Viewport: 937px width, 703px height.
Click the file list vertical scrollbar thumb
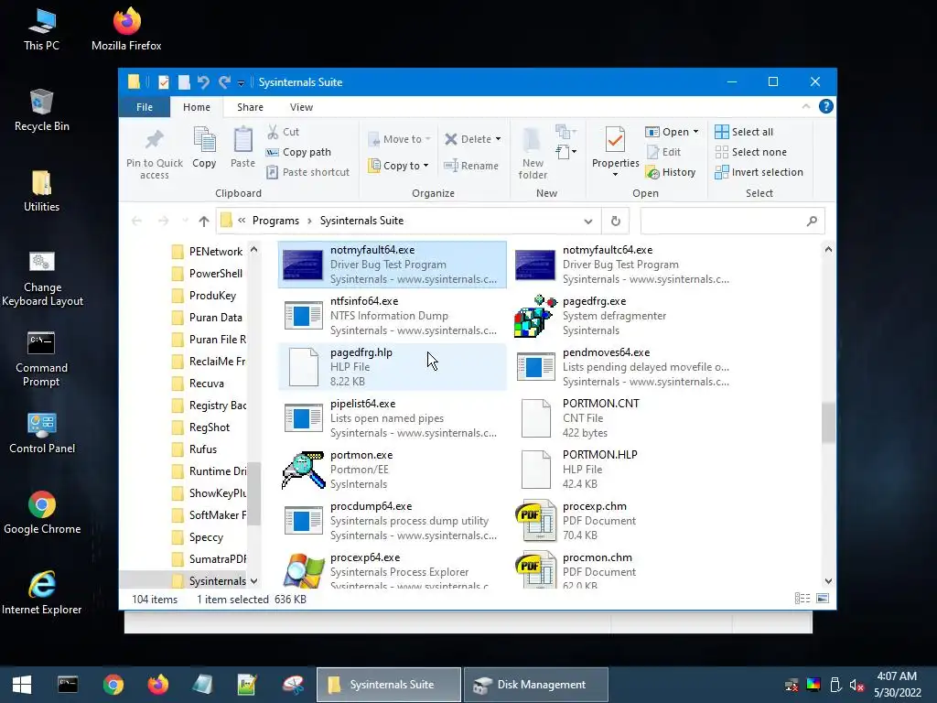coord(827,423)
